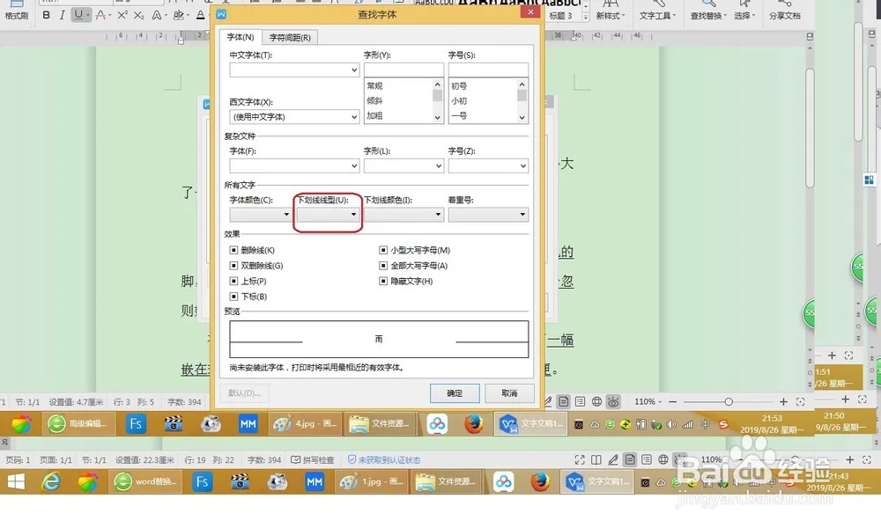Select 一号 in font size list
Screen dimensions: 881x528
coord(459,115)
